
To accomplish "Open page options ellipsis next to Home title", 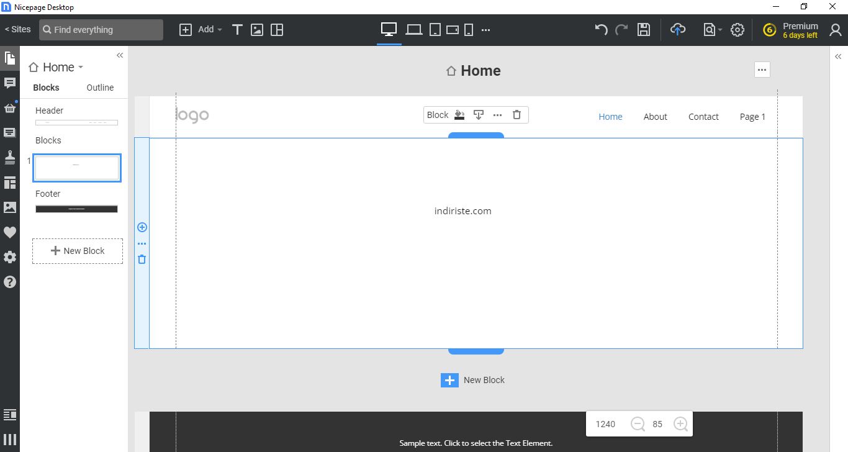I will click(762, 70).
